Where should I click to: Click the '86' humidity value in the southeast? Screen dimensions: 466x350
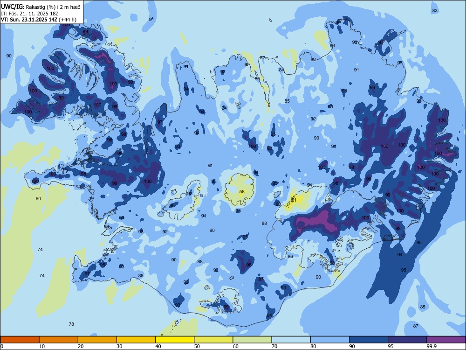[290, 256]
